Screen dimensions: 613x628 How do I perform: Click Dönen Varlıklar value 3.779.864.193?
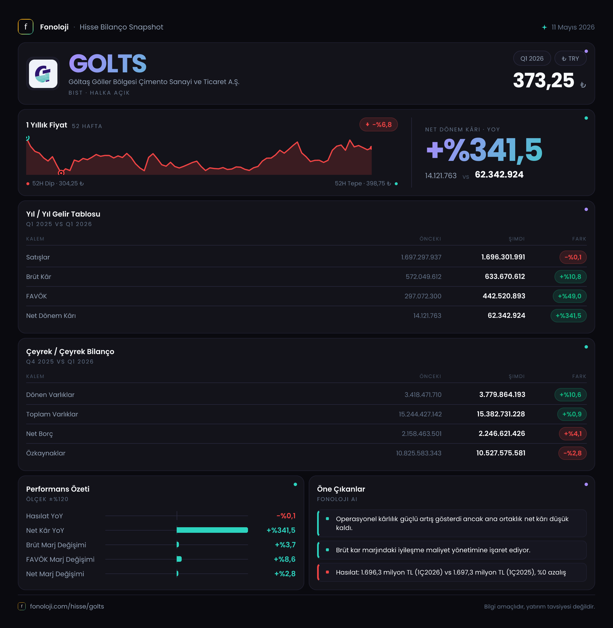(502, 395)
